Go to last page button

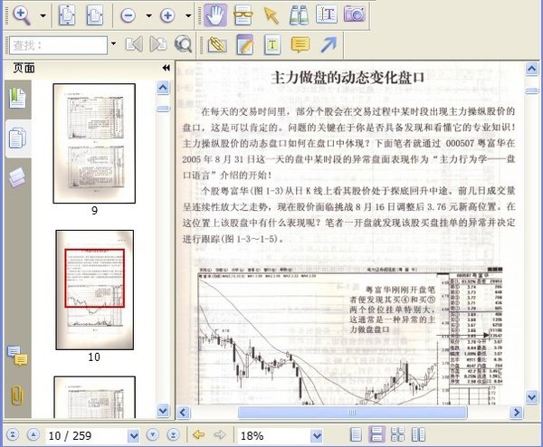(173, 434)
